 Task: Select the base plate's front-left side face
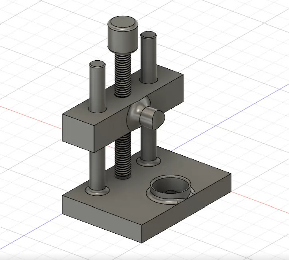click(102, 220)
